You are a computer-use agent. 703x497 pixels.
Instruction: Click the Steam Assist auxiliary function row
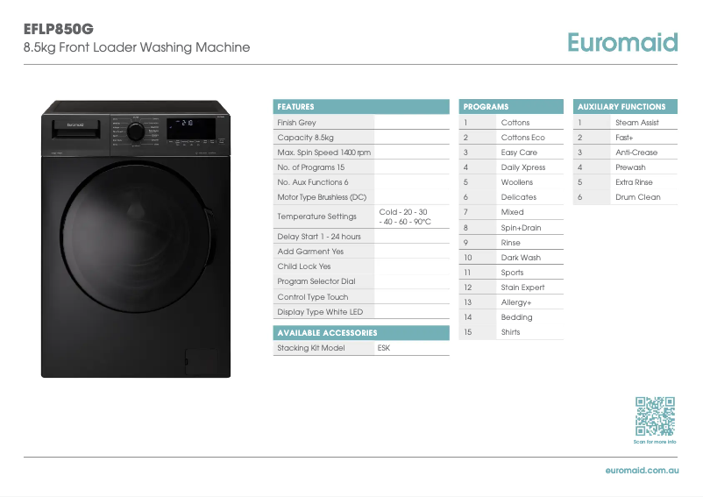coord(636,123)
